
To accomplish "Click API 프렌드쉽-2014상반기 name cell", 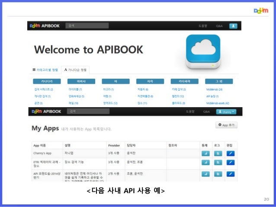I will [x=47, y=175].
